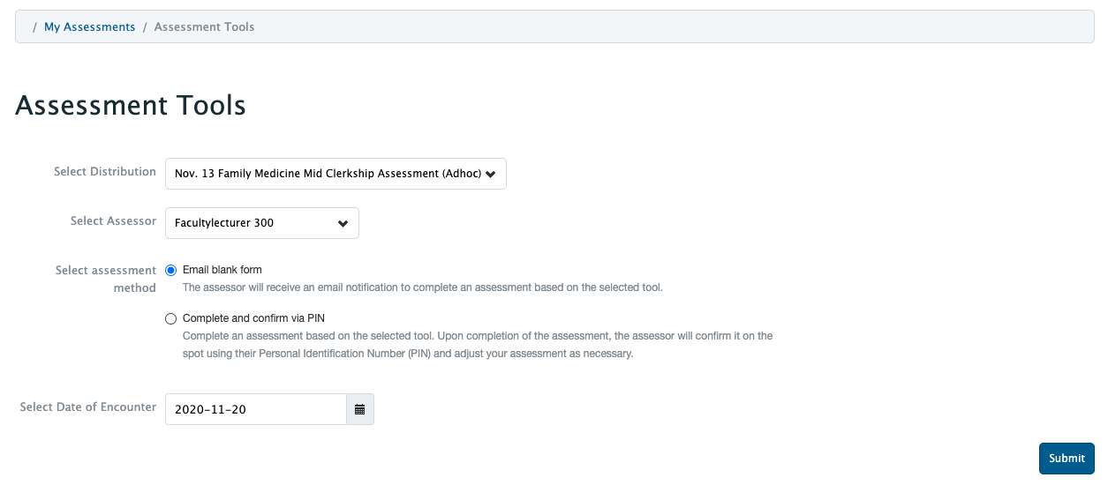Click the 'Email blank form' label text
The image size is (1108, 485).
click(222, 270)
